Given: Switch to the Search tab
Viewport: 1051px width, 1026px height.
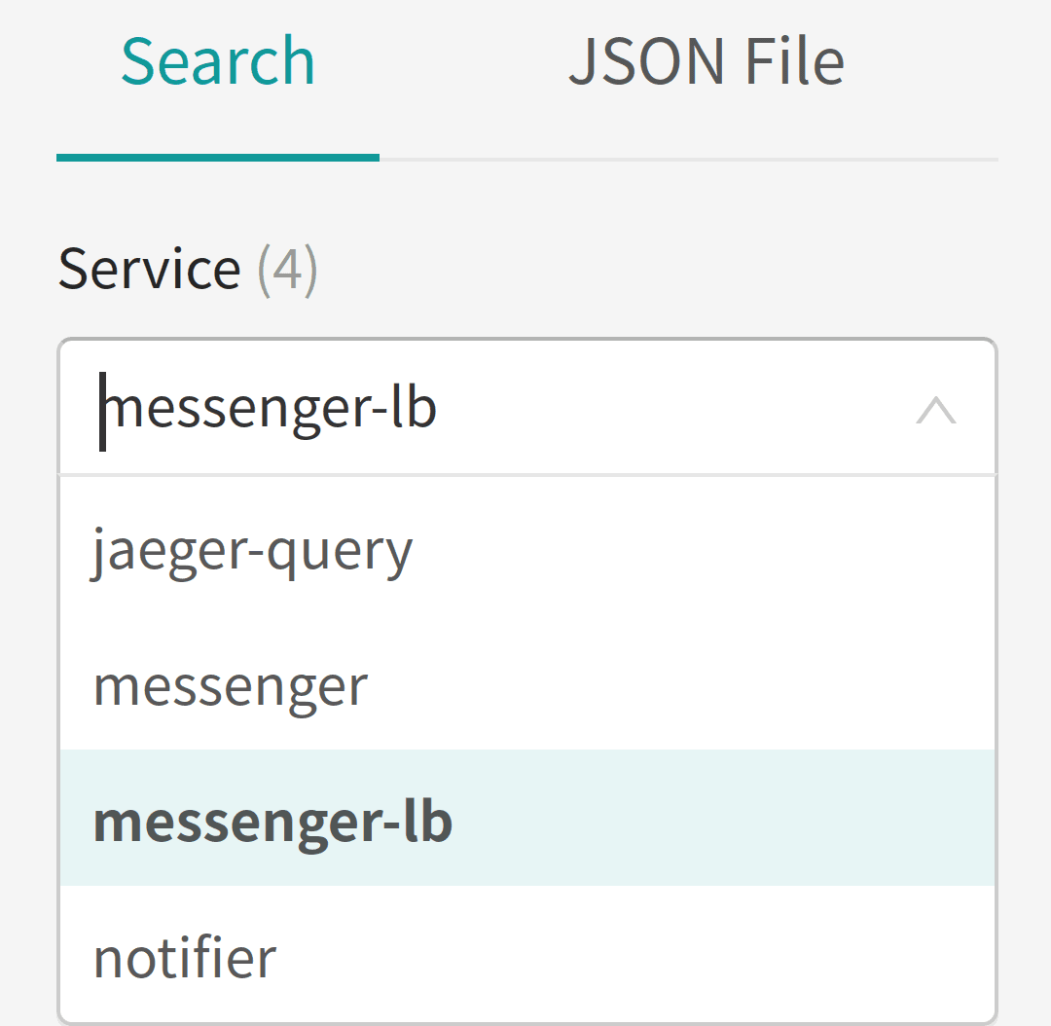Looking at the screenshot, I should click(217, 60).
